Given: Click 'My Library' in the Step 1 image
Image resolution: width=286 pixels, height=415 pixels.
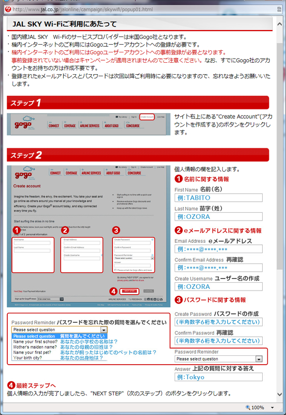Looking at the screenshot, I should (x=121, y=117).
